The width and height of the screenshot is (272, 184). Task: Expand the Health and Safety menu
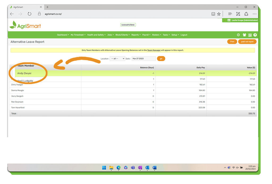(x=96, y=35)
